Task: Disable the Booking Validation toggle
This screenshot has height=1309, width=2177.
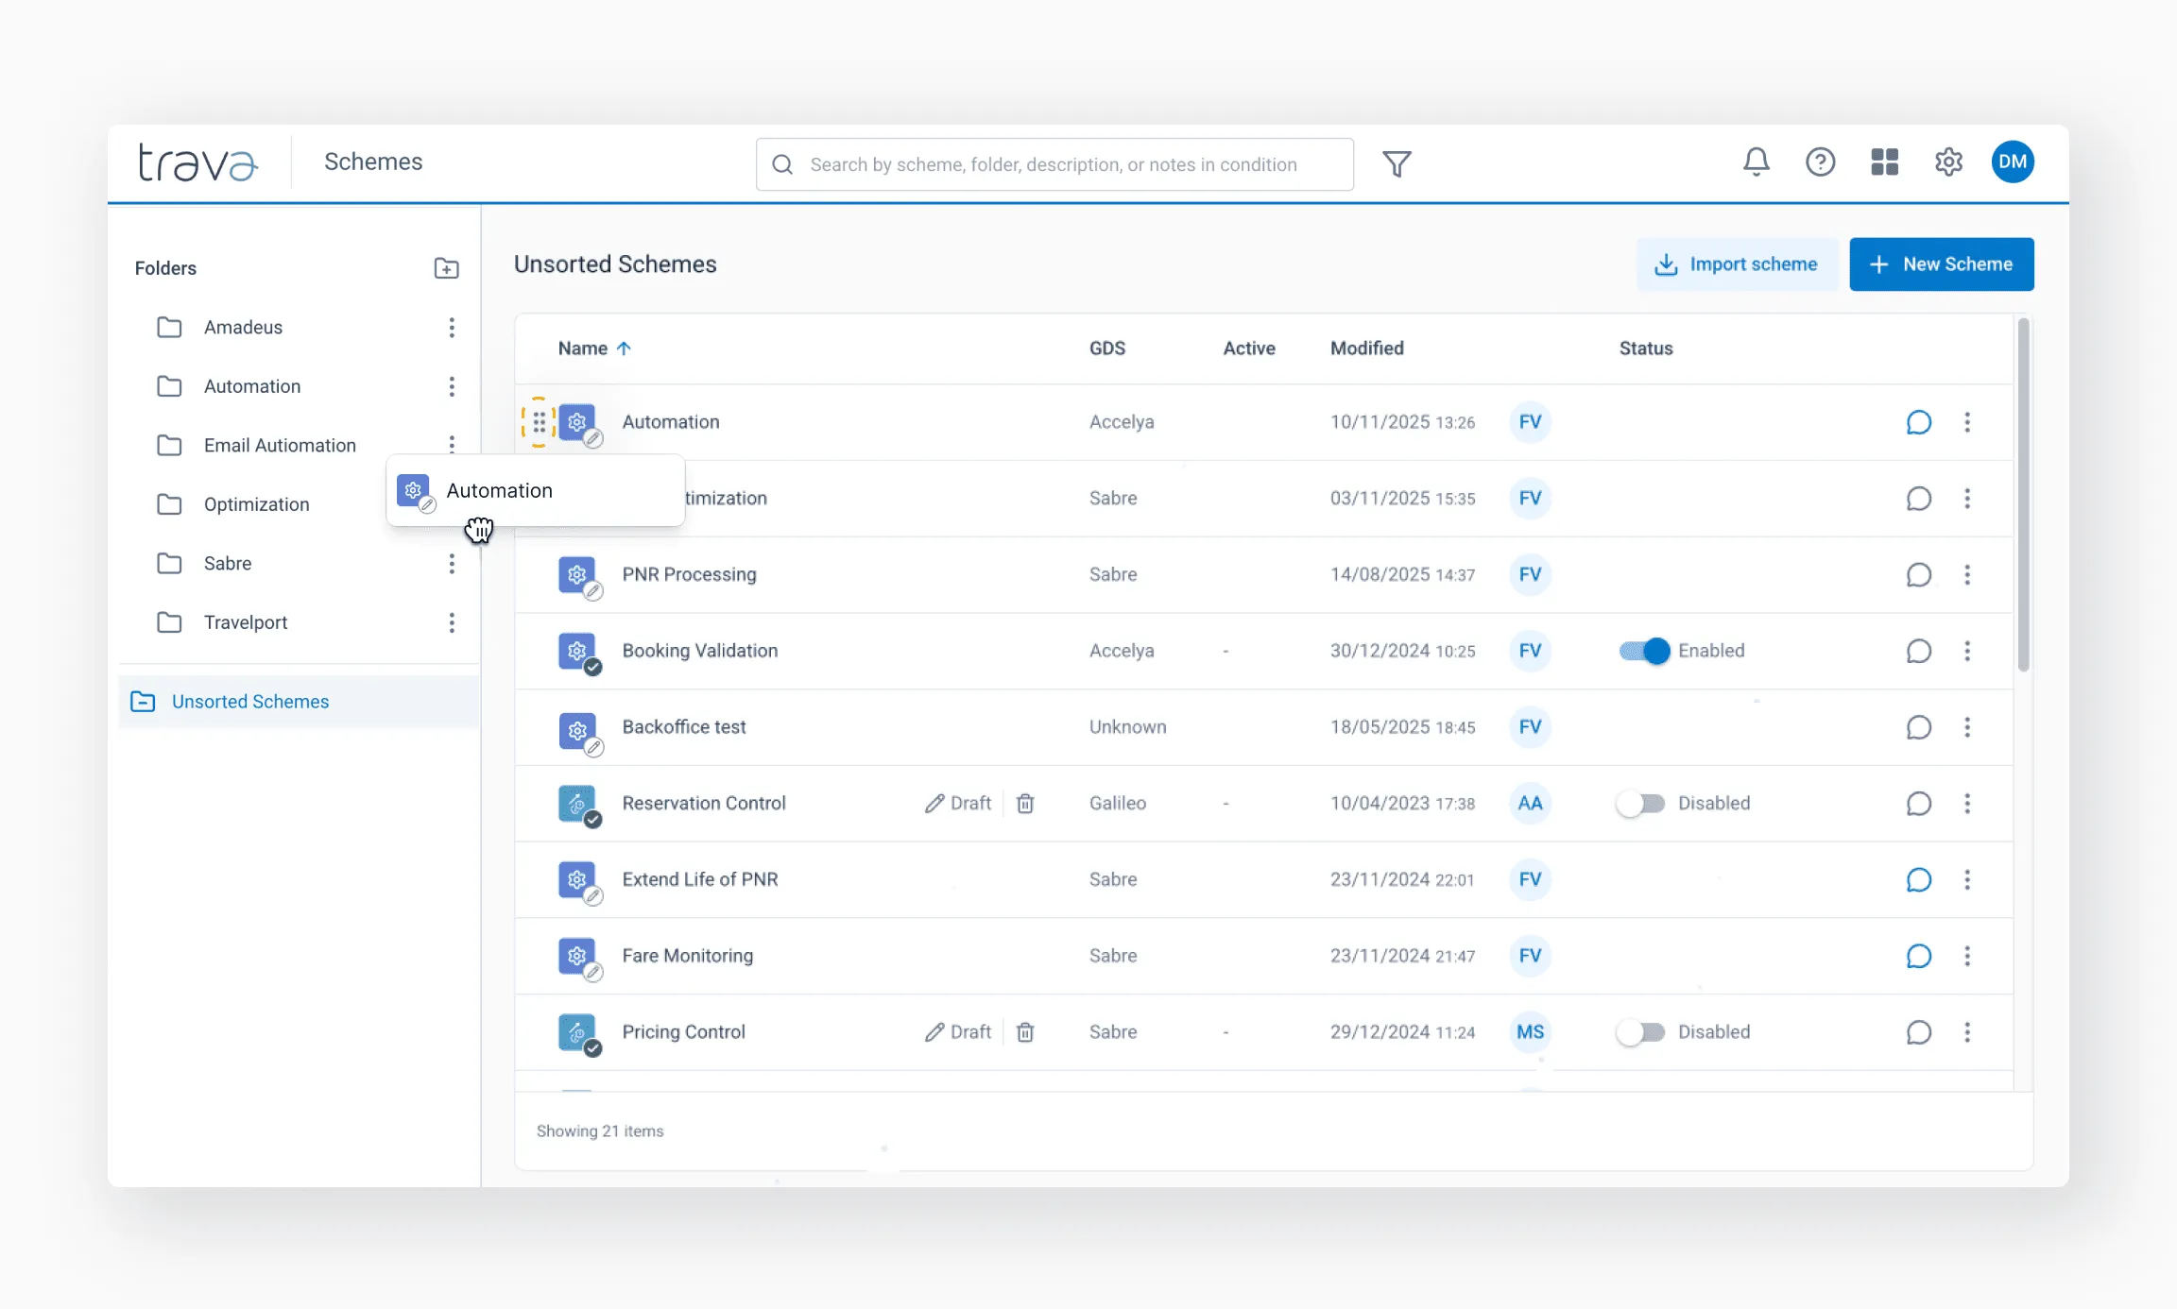Action: [1644, 651]
